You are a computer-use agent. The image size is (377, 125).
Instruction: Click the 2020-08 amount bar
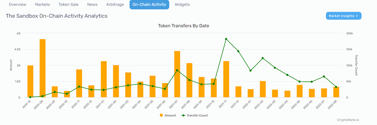42,68
